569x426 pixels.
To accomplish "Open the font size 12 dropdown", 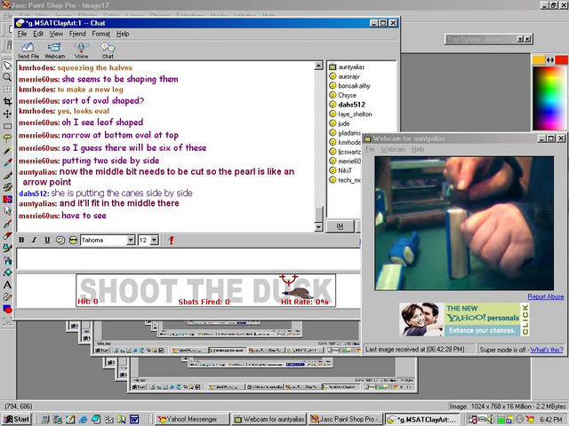I will coord(155,240).
